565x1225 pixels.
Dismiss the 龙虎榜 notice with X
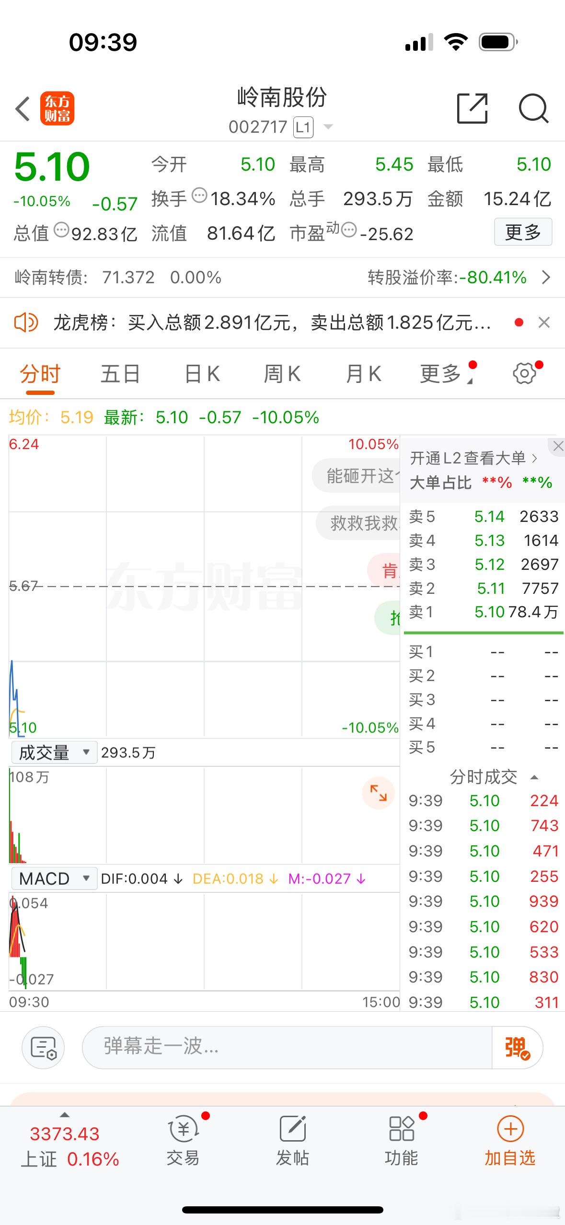click(544, 323)
